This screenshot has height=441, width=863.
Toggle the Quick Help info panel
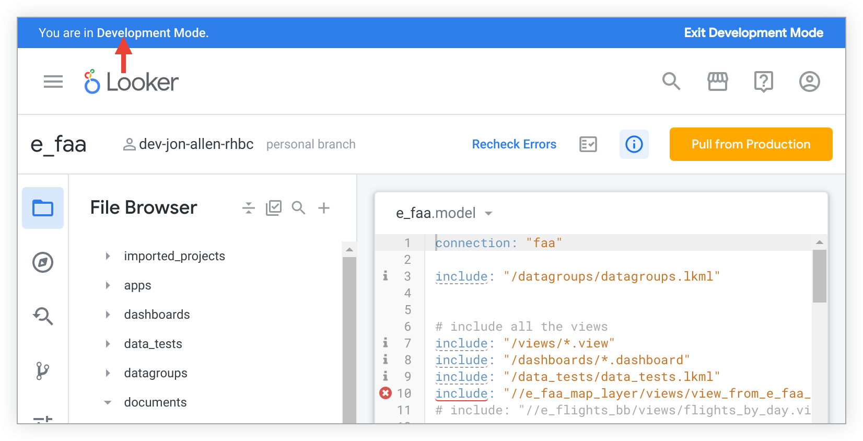point(634,144)
